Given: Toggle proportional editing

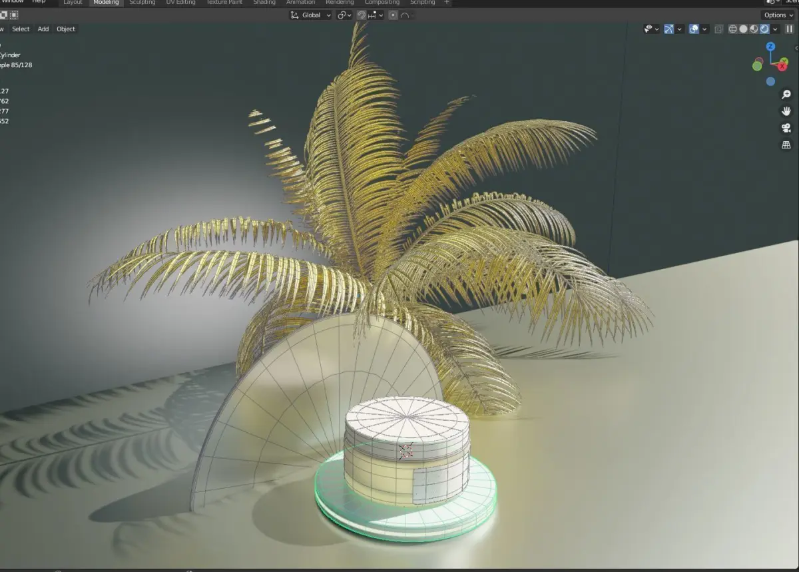Looking at the screenshot, I should pyautogui.click(x=393, y=15).
